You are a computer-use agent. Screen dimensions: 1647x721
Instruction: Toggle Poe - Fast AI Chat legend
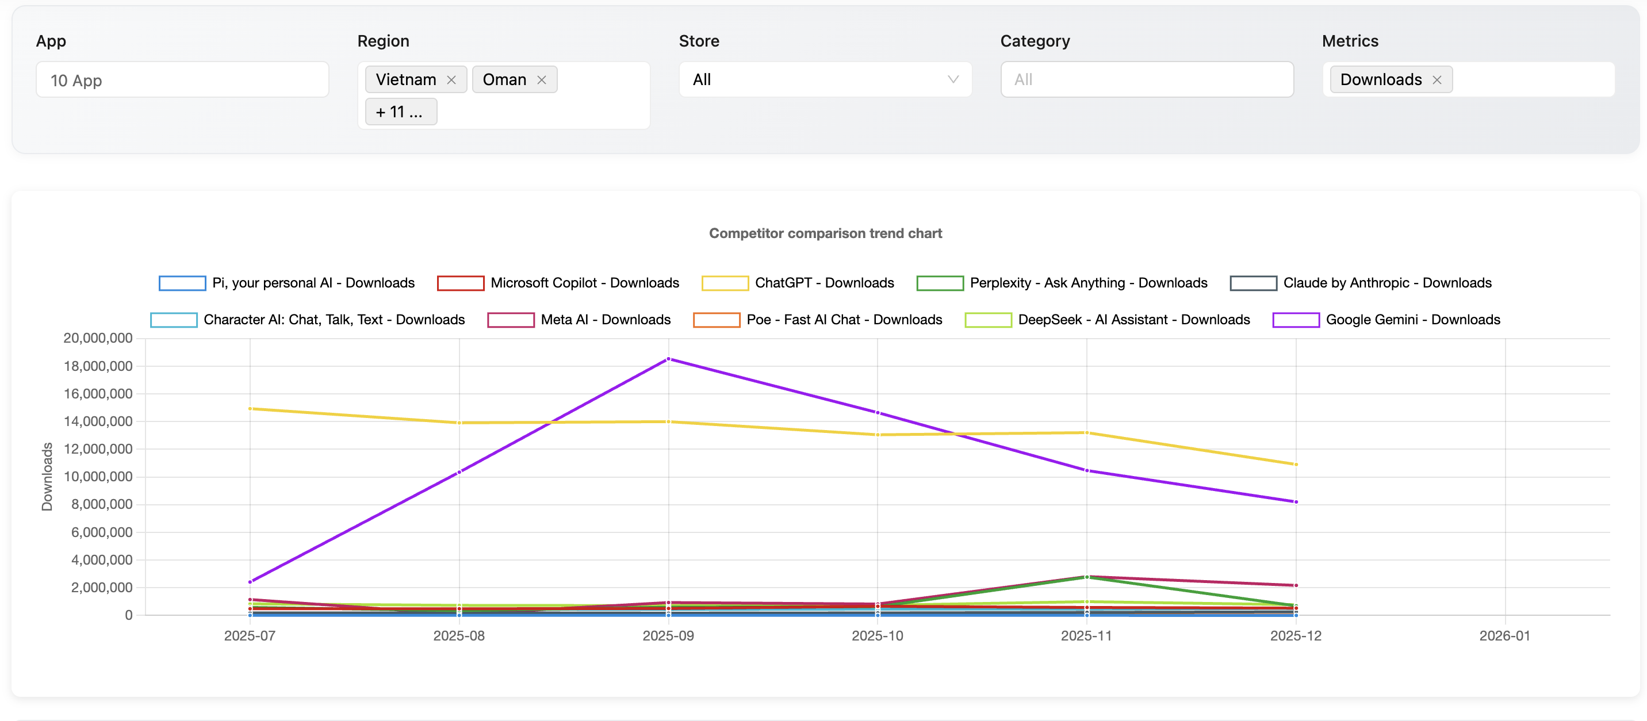click(x=716, y=320)
